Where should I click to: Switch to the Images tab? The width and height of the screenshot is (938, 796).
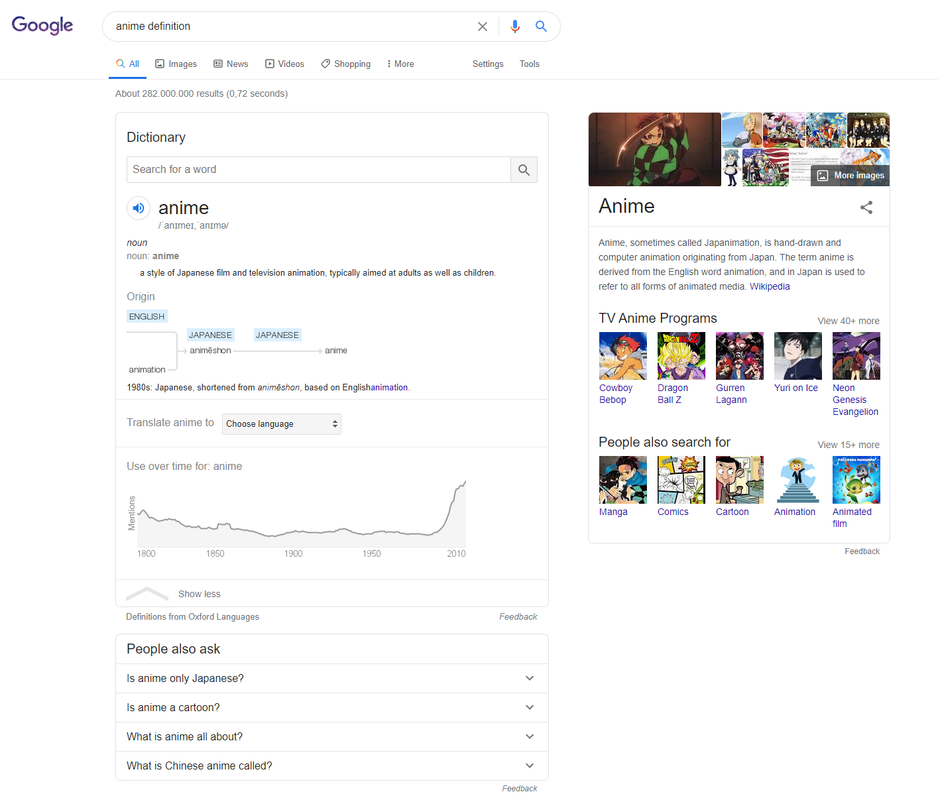[176, 64]
